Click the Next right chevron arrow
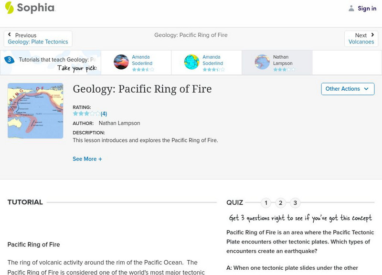This screenshot has width=382, height=275. click(372, 35)
